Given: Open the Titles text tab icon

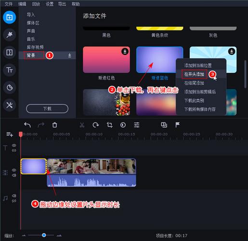Looking at the screenshot, I should tap(9, 70).
